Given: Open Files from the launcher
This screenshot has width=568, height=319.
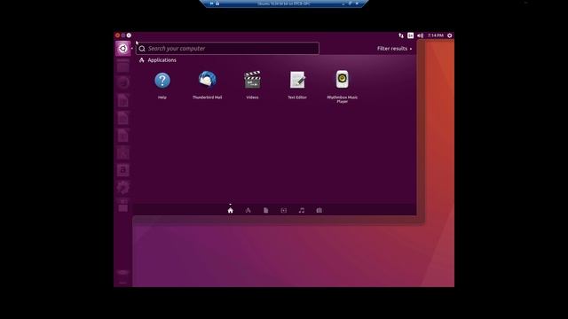Looking at the screenshot, I should point(122,66).
